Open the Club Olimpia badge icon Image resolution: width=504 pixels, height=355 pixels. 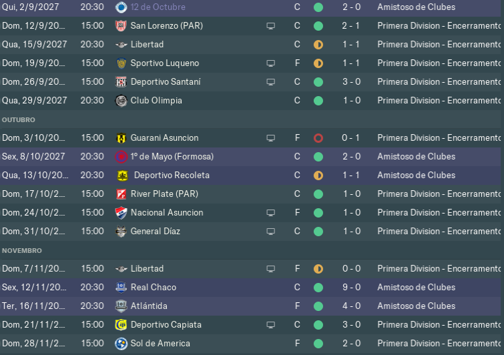click(121, 101)
